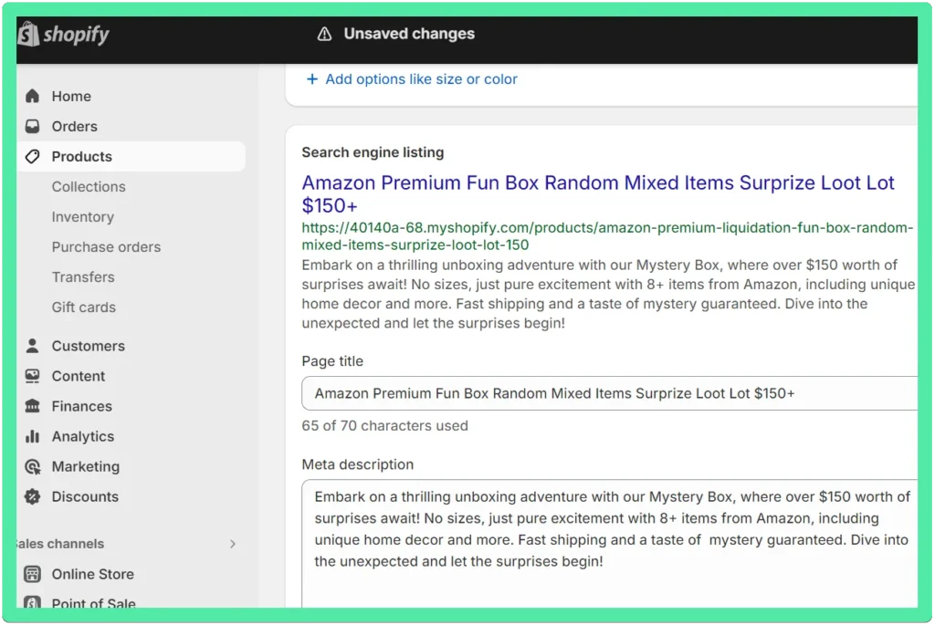Image resolution: width=935 pixels, height=625 pixels.
Task: Click the Analytics bar chart icon
Action: (x=32, y=437)
